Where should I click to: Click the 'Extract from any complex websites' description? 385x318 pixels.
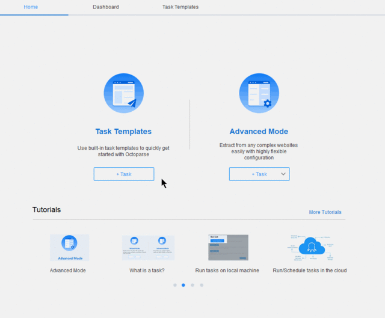pos(259,151)
